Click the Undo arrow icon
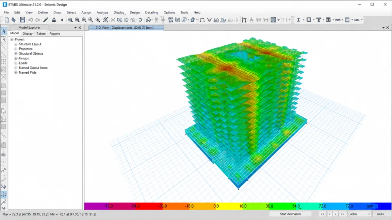392x220 pixels. tap(31, 20)
